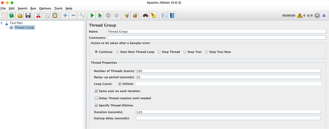Click the Thread Properties section label

104,62
